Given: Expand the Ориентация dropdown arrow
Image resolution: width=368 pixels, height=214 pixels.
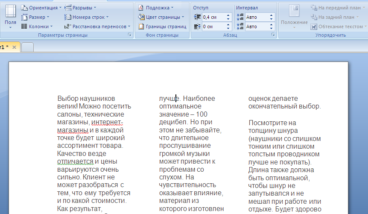Looking at the screenshot, I should (x=60, y=8).
